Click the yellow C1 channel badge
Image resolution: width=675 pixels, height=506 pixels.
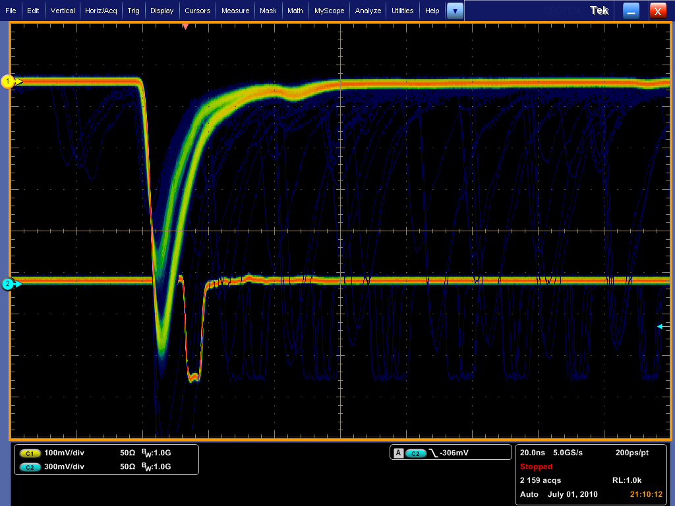pyautogui.click(x=30, y=453)
